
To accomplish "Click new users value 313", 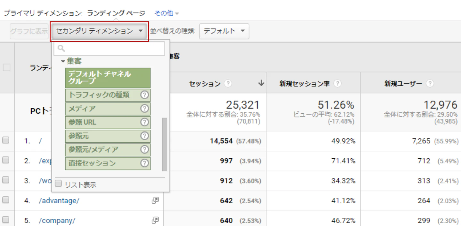I will (x=424, y=181).
